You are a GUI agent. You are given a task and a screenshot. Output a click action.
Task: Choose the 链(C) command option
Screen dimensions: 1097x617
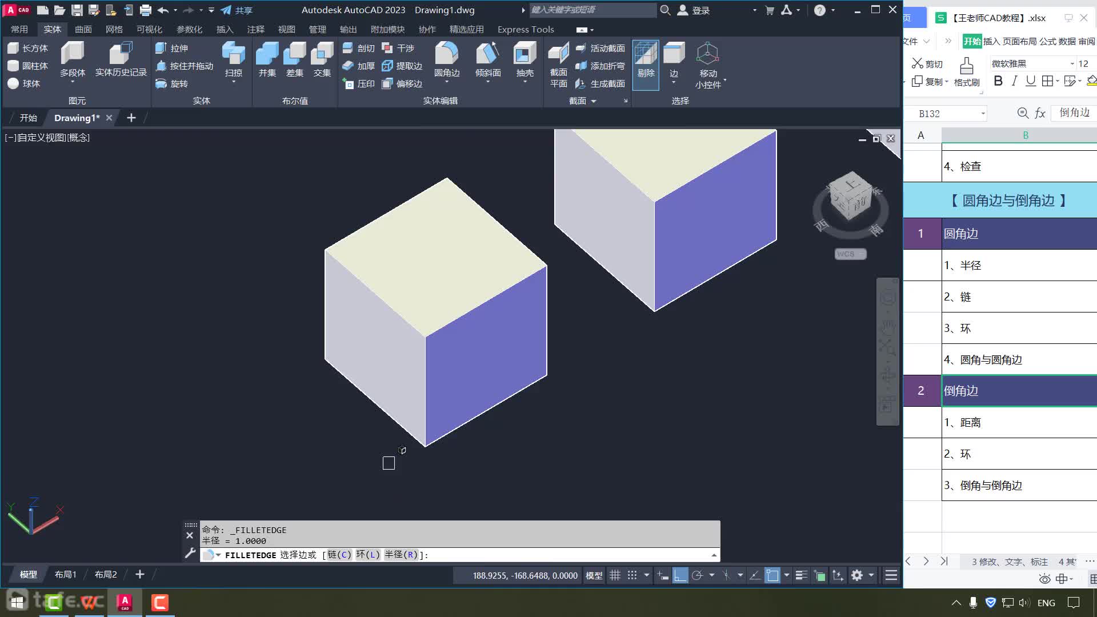(x=339, y=555)
